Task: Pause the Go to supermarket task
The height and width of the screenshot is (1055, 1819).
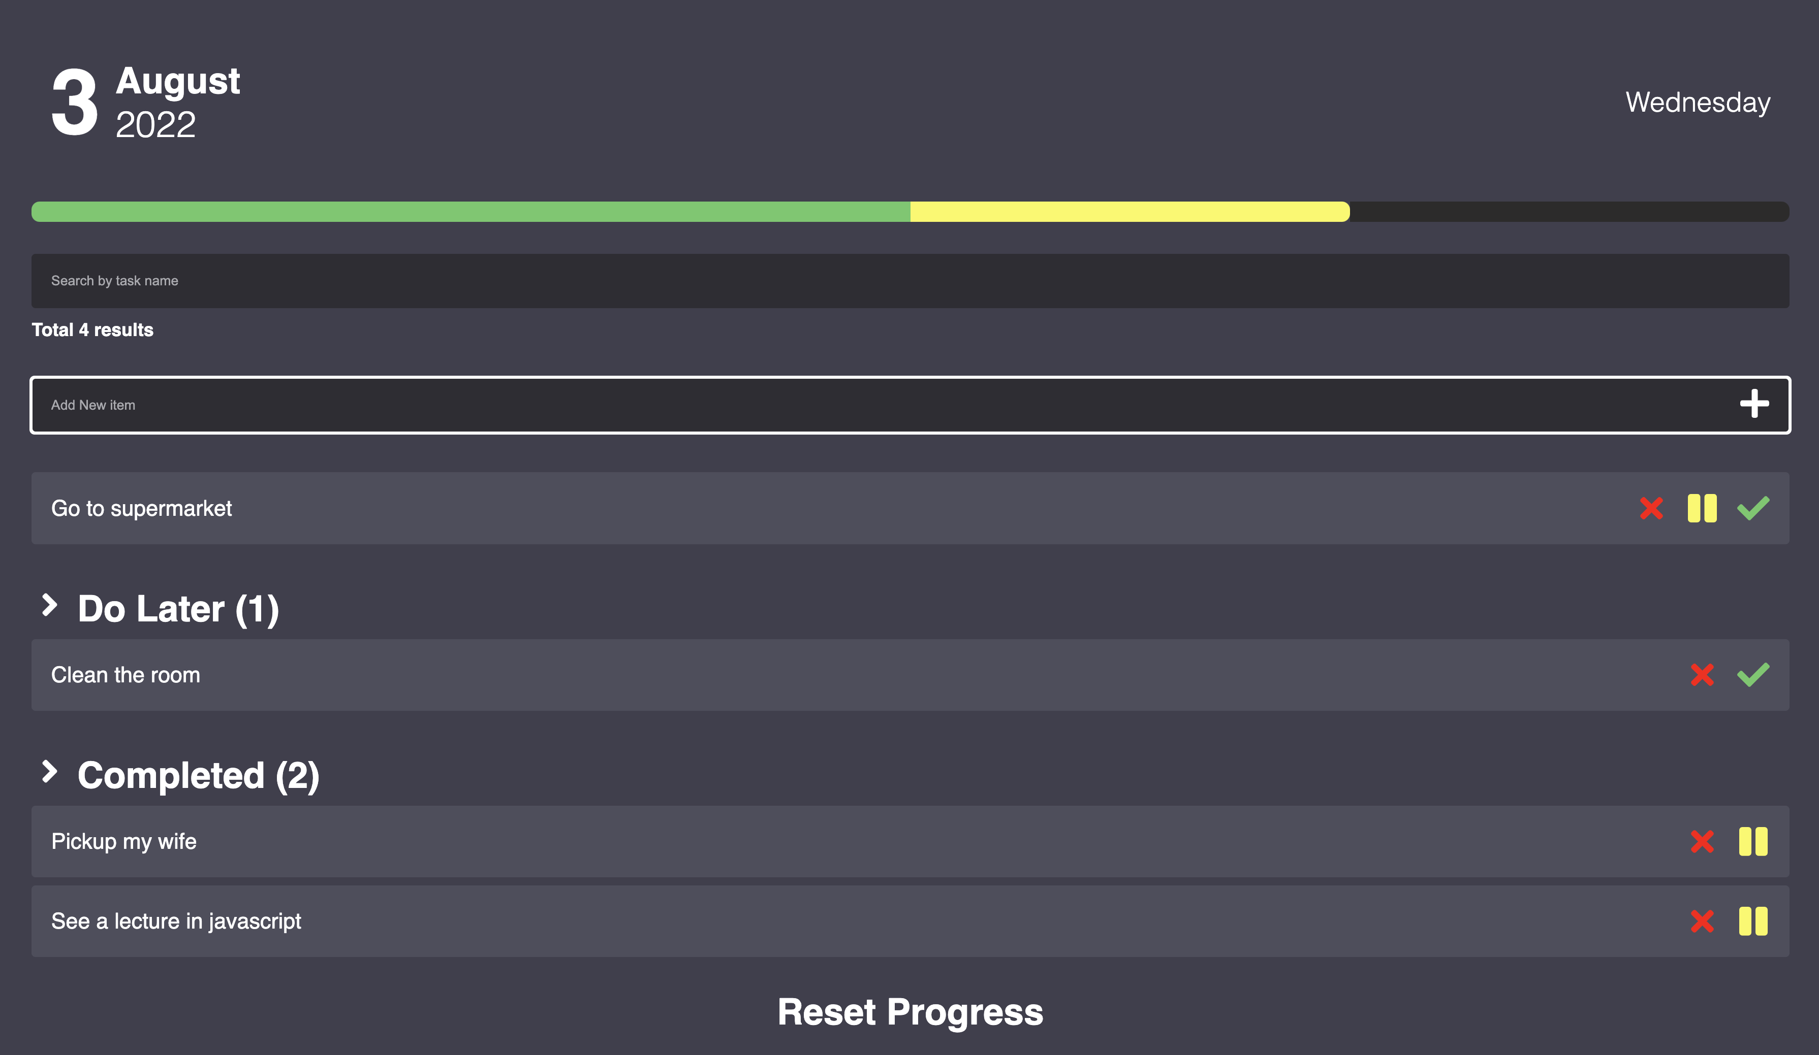Action: click(x=1702, y=508)
